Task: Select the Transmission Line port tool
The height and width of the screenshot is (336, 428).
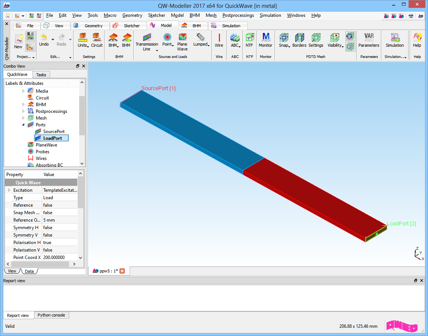Action: point(147,37)
